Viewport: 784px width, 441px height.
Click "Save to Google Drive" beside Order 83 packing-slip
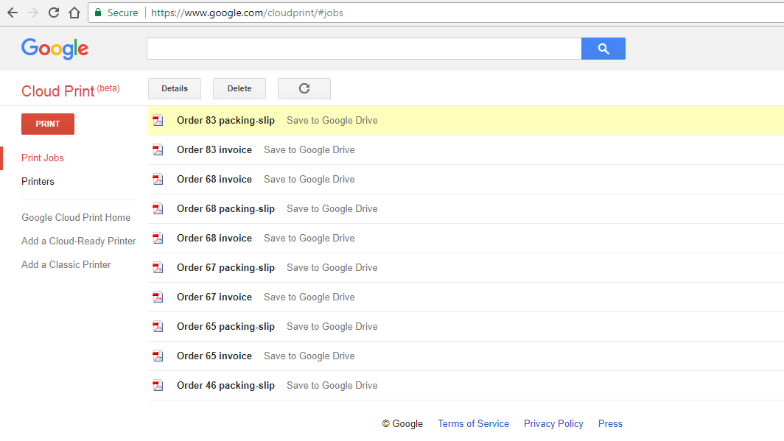click(332, 120)
